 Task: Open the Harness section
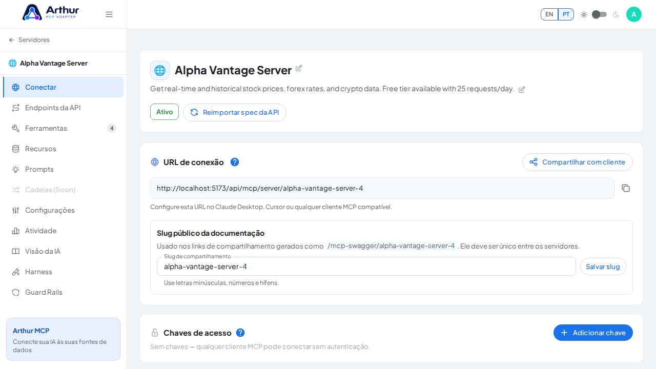coord(63,272)
